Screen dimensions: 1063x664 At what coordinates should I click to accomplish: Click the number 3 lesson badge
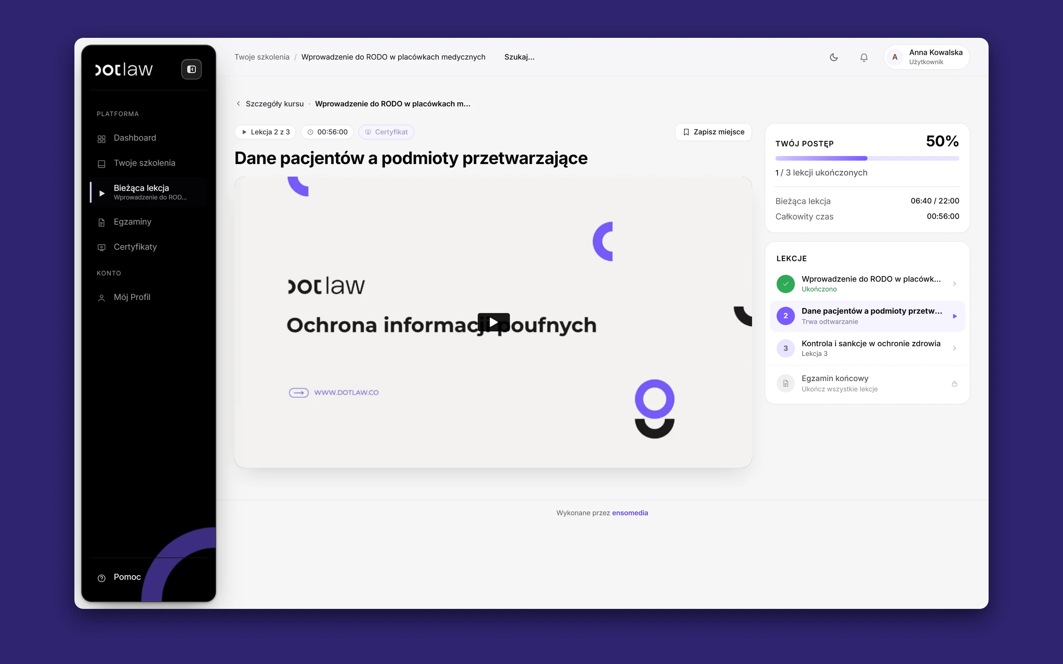pyautogui.click(x=785, y=348)
